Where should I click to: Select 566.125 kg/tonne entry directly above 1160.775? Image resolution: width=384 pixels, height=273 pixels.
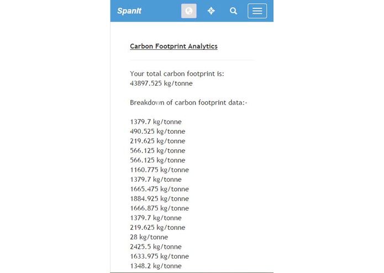(x=157, y=160)
